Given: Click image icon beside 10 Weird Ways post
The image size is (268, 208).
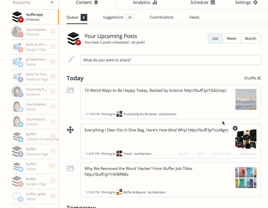Looking at the screenshot, I should click(70, 90).
